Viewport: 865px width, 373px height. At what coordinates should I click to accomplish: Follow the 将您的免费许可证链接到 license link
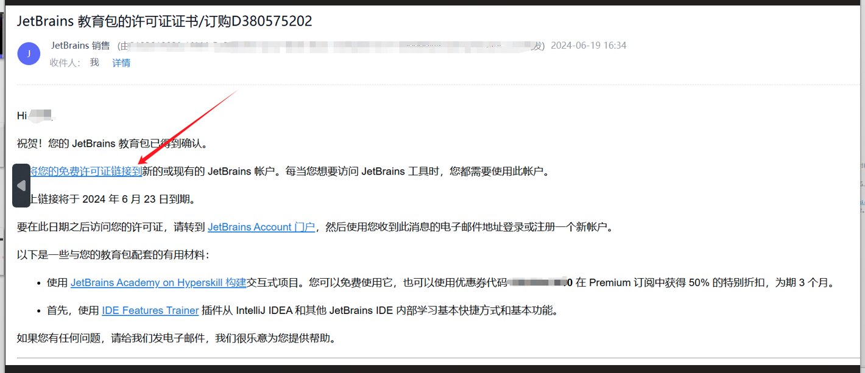click(86, 172)
